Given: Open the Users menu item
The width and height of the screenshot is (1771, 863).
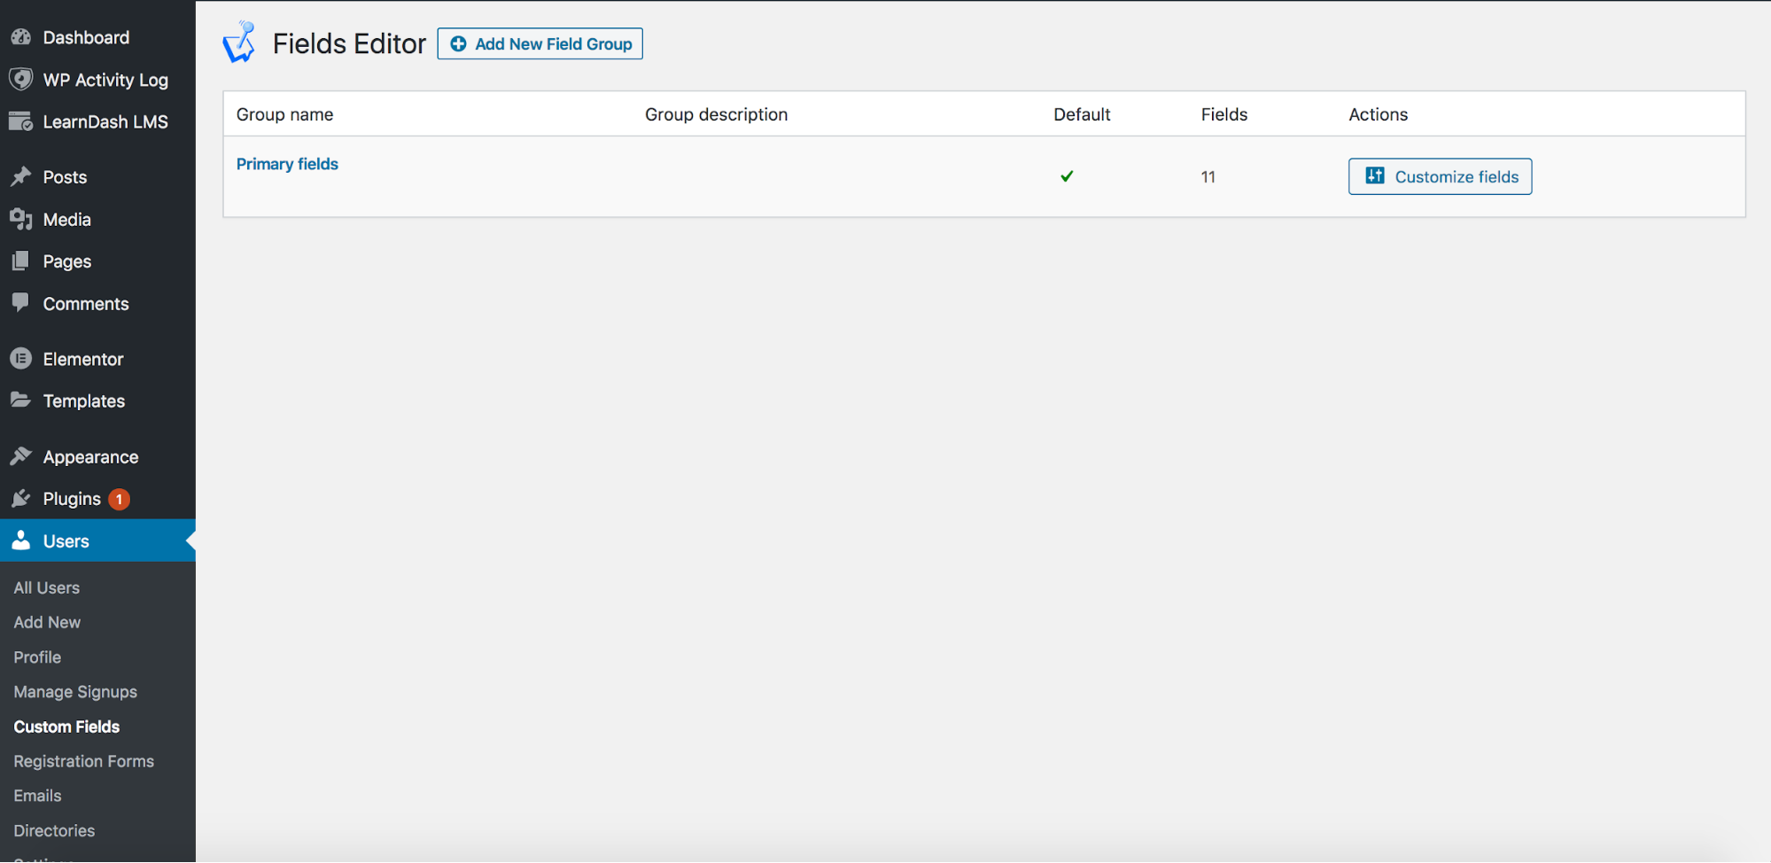Looking at the screenshot, I should (x=66, y=541).
